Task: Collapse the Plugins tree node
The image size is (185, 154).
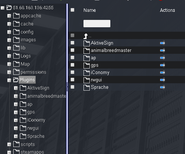Action: click(9, 80)
